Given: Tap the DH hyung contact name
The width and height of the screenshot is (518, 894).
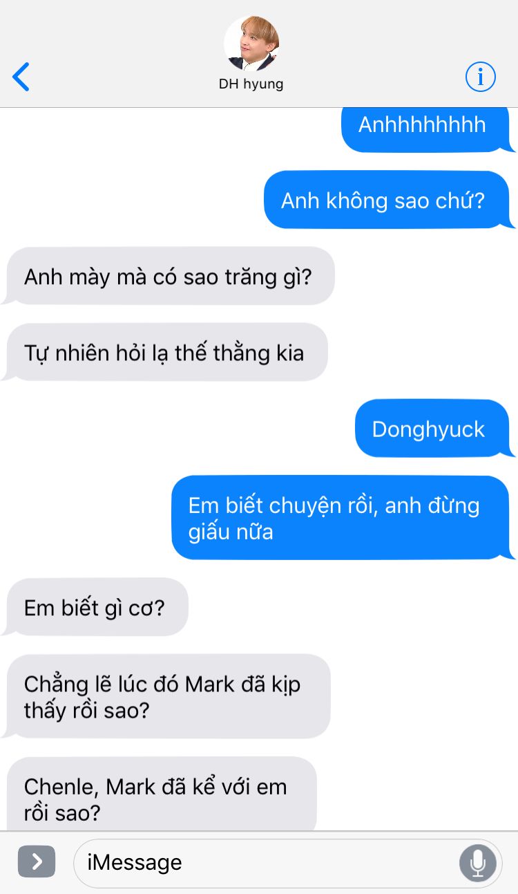Looking at the screenshot, I should [251, 84].
